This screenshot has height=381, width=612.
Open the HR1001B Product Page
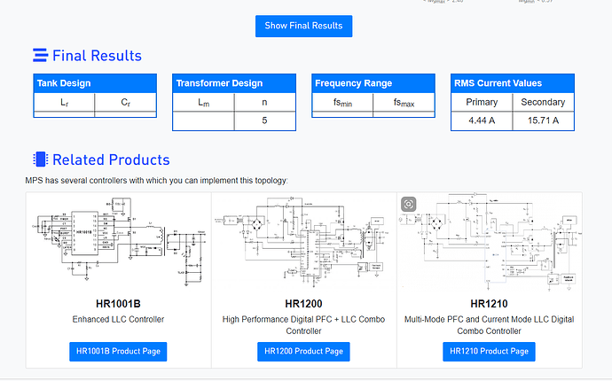click(x=118, y=352)
